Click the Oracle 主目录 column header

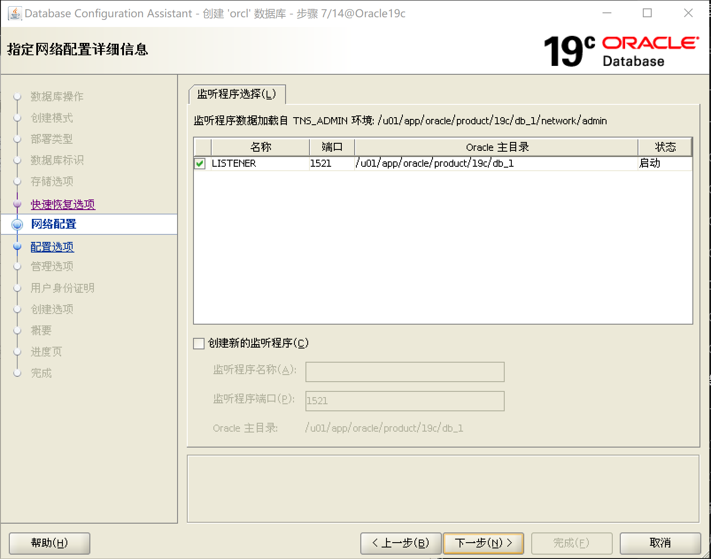click(x=497, y=147)
